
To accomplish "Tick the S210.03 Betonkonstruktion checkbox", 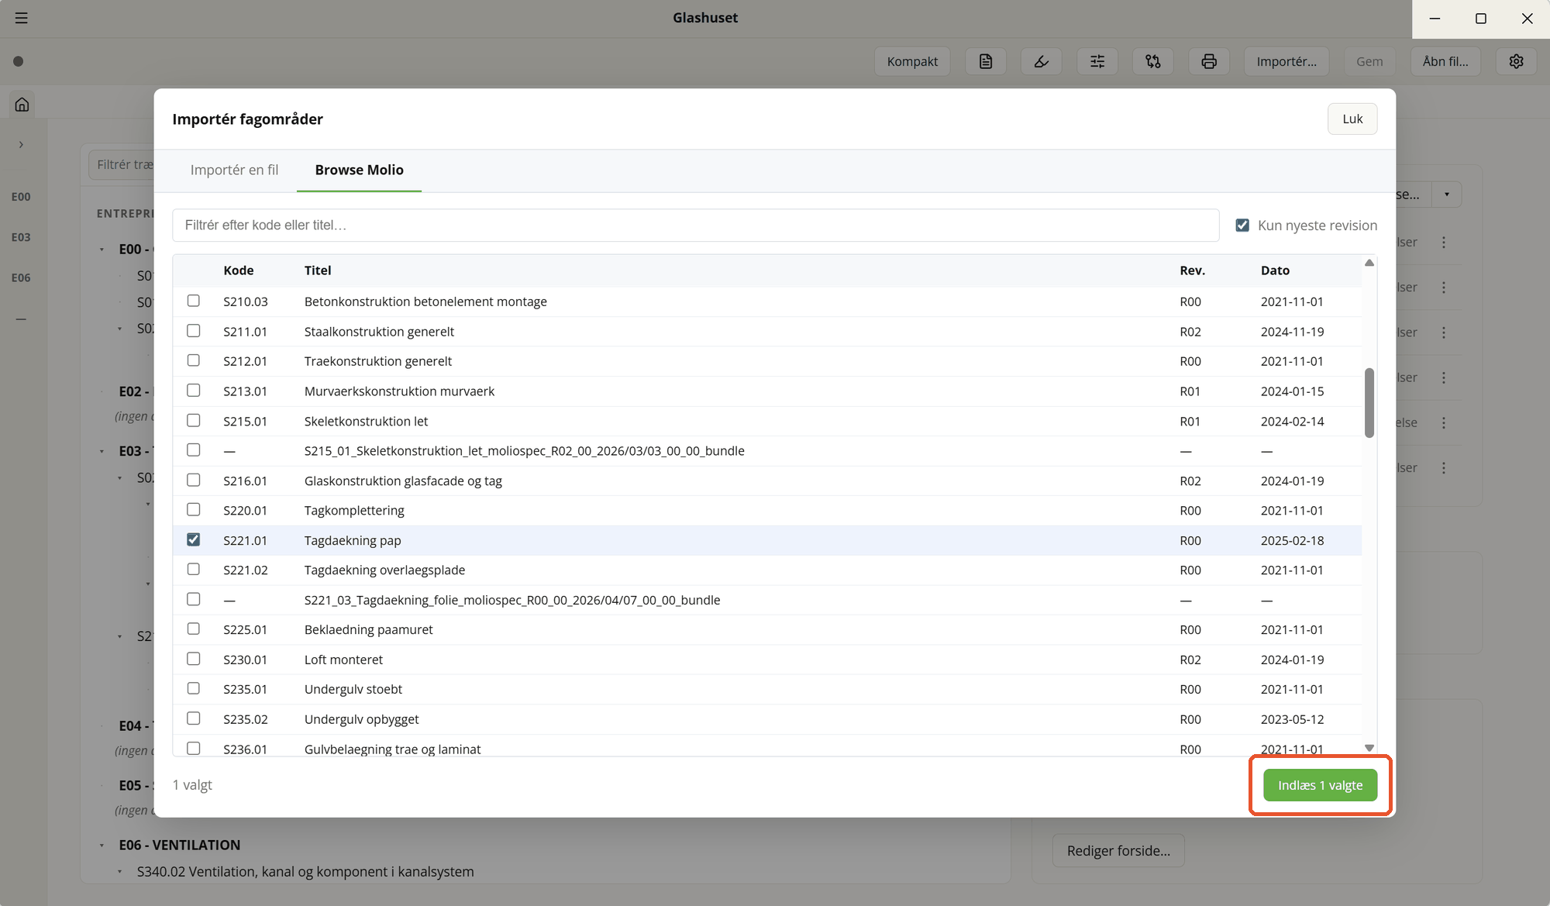I will pyautogui.click(x=193, y=301).
